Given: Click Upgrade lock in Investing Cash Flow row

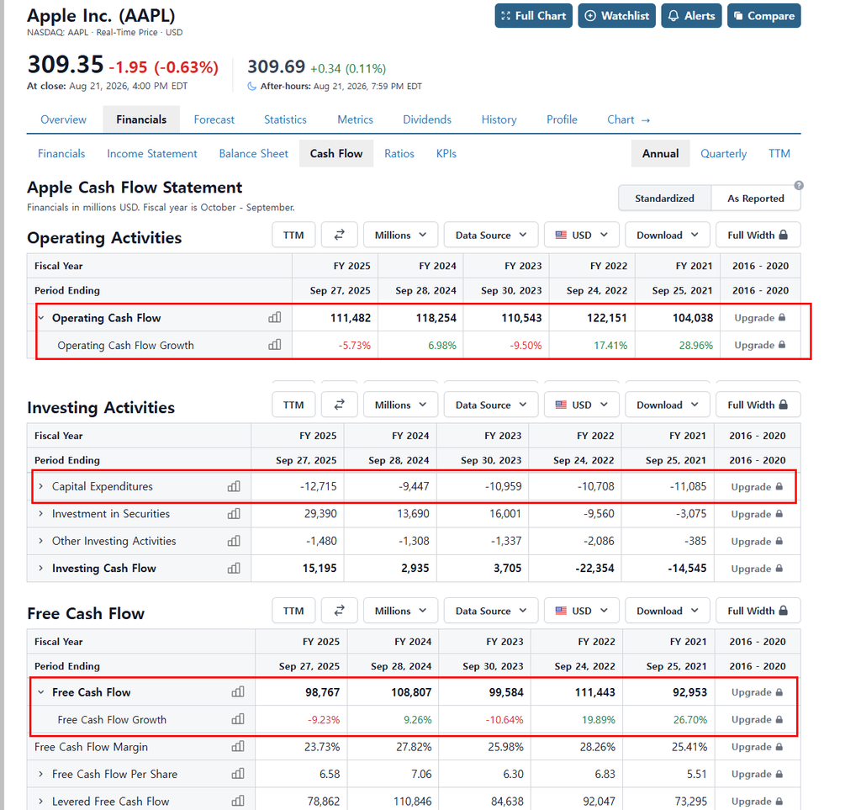Looking at the screenshot, I should tap(757, 569).
